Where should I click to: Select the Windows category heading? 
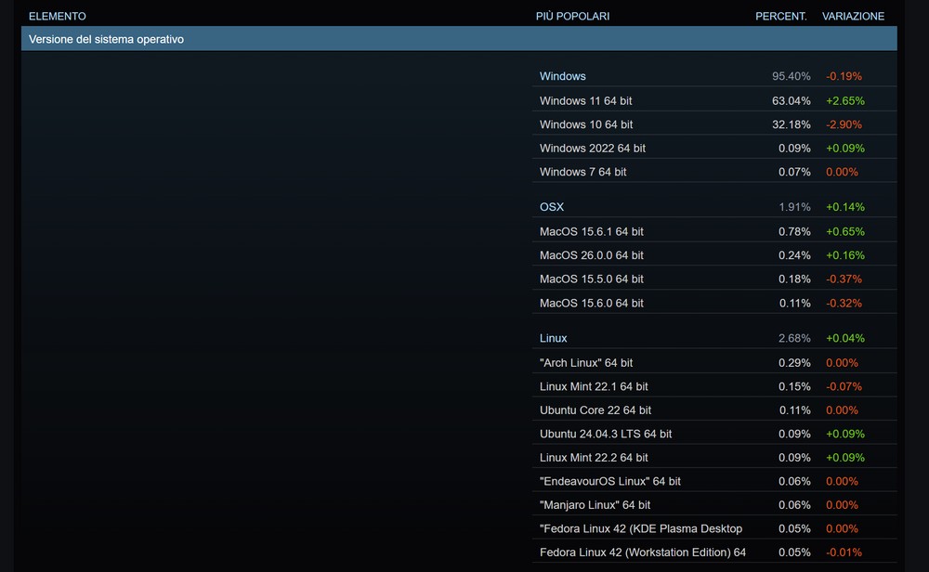click(x=563, y=76)
